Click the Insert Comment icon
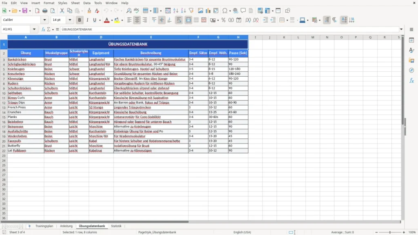Viewport: 418px width, 235px height. (x=243, y=11)
